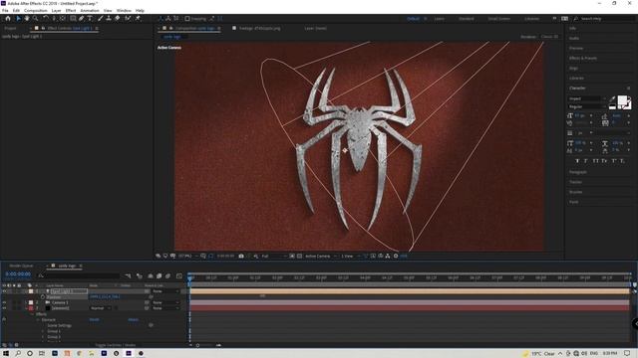Click Toggle Switches / Modes button
The height and width of the screenshot is (358, 638).
116,345
